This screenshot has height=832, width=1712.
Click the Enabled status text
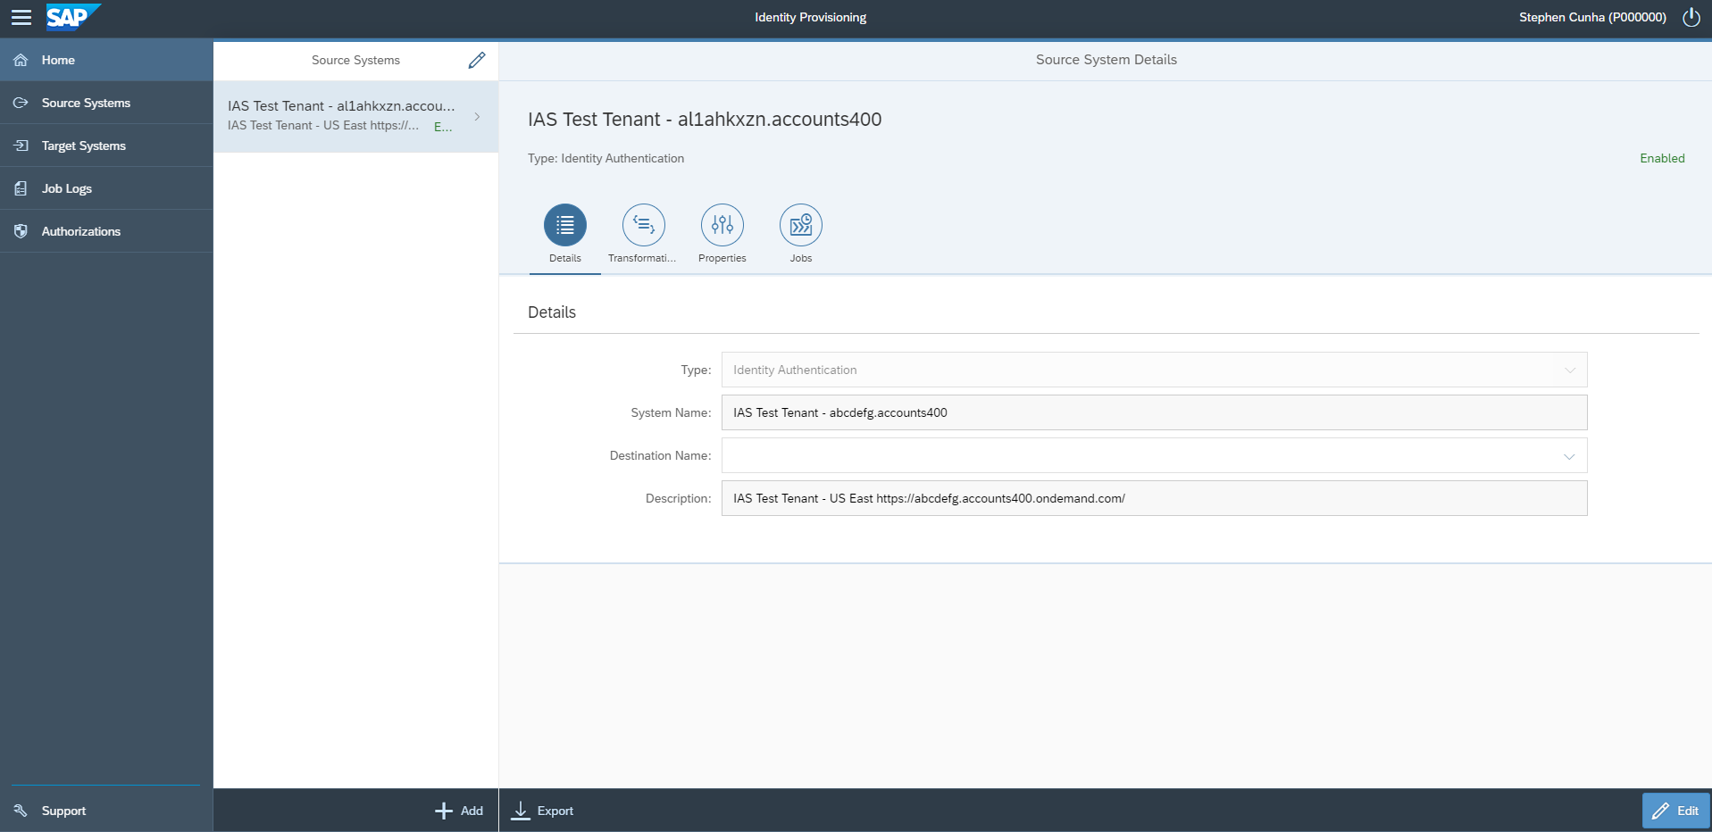point(1662,158)
